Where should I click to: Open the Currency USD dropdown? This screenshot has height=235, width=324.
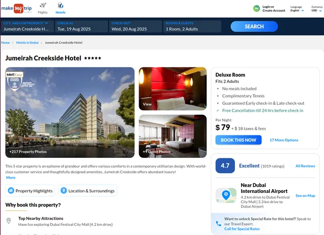coord(317,9)
